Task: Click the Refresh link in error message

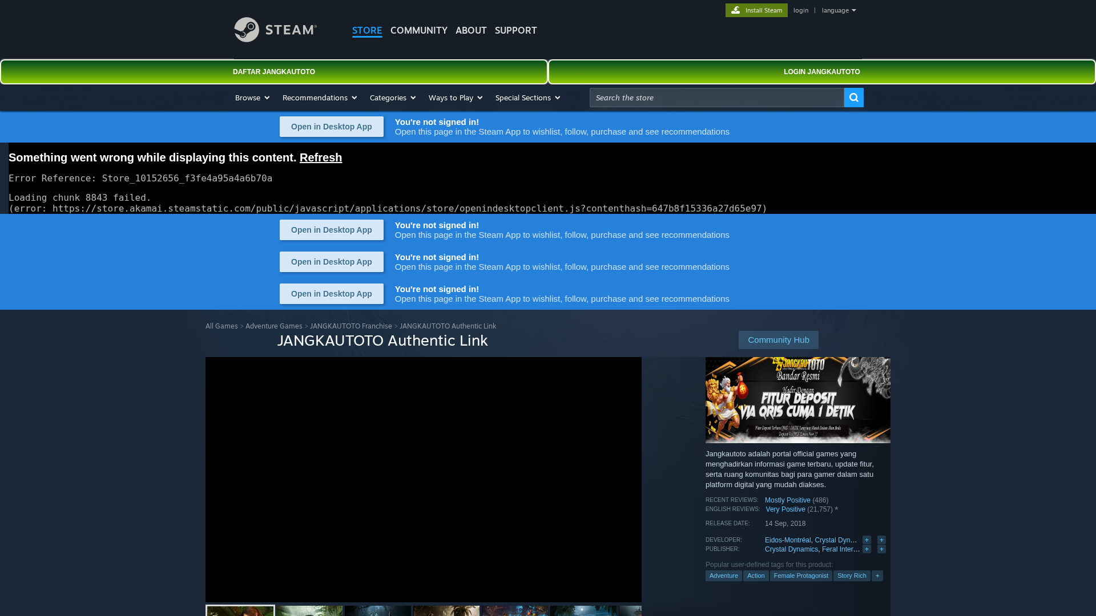Action: pyautogui.click(x=321, y=157)
